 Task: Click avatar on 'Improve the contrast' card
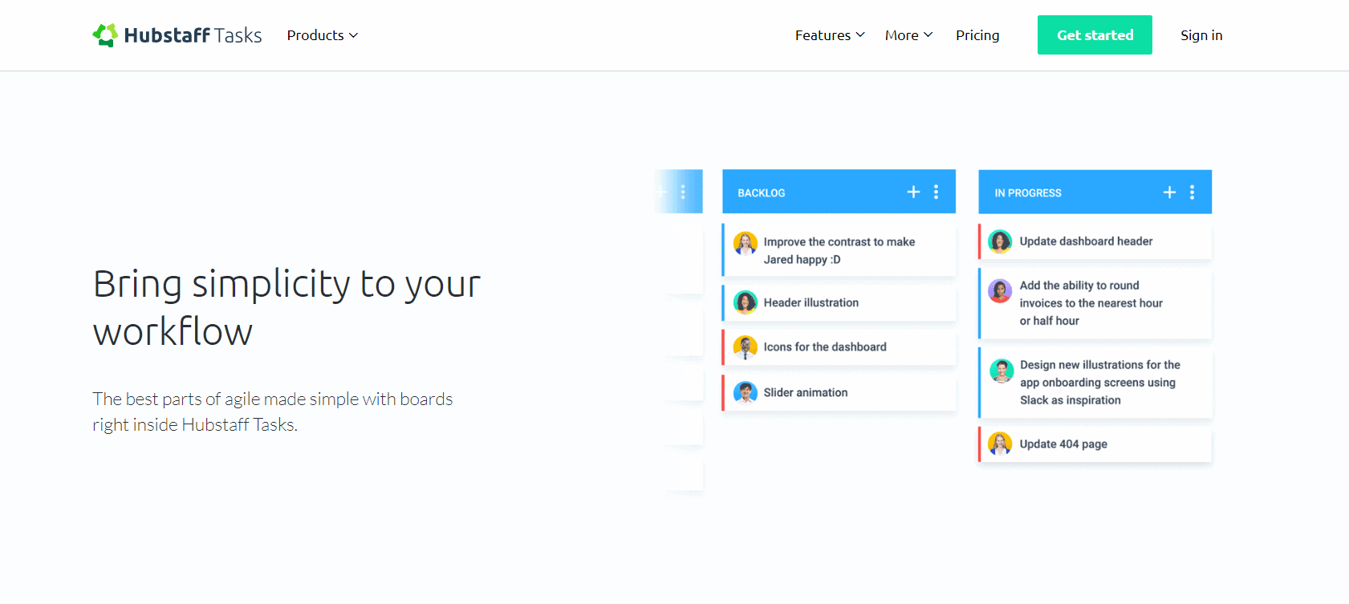pos(746,243)
